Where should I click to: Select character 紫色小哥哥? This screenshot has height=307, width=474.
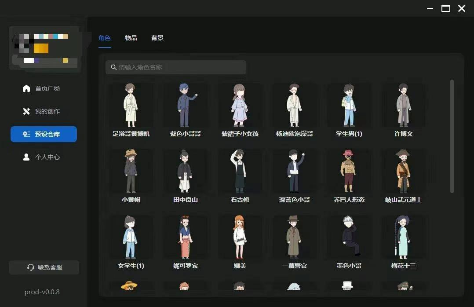[185, 110]
